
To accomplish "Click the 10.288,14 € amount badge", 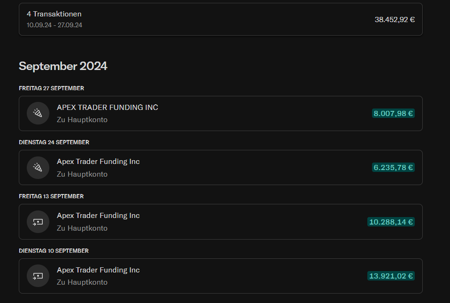I will (x=391, y=222).
